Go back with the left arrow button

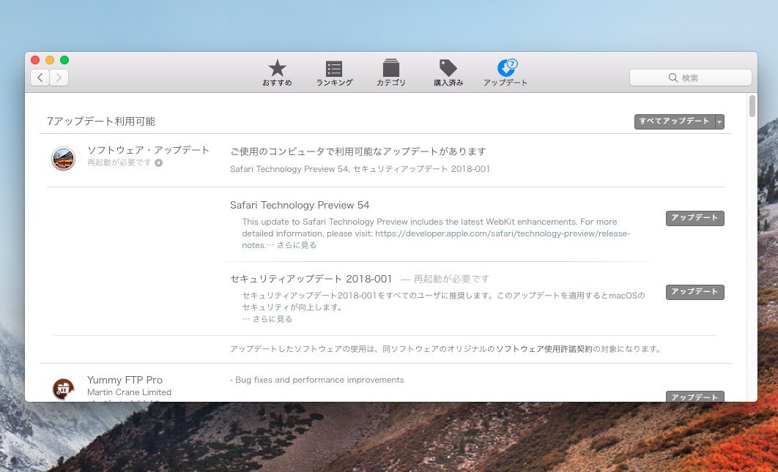pyautogui.click(x=40, y=78)
